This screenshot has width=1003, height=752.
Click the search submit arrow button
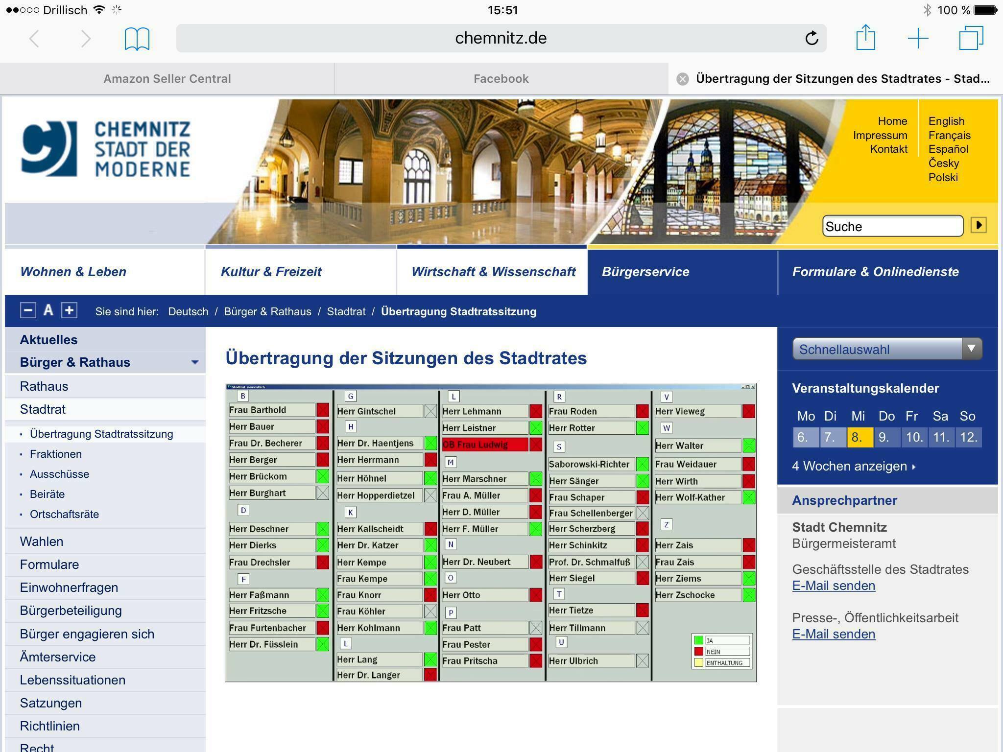[979, 225]
